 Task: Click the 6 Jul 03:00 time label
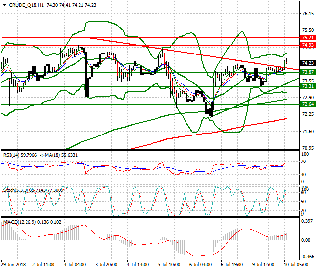coord(200,265)
